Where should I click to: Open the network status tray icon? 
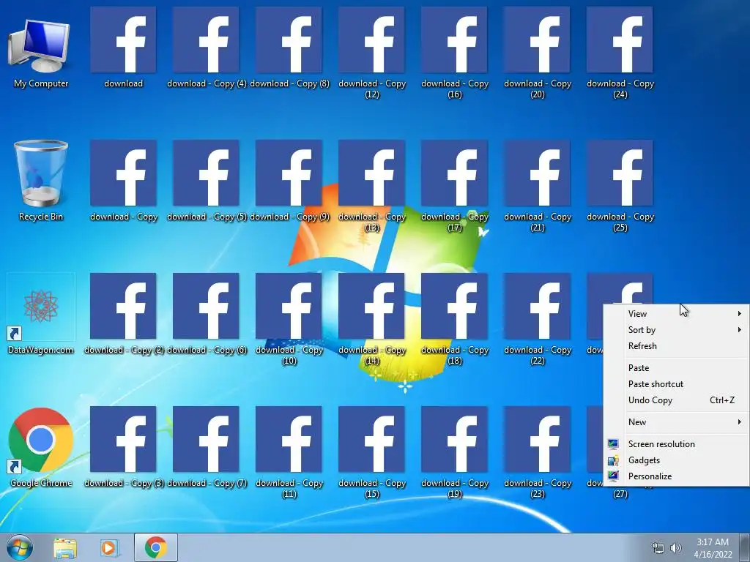(658, 548)
